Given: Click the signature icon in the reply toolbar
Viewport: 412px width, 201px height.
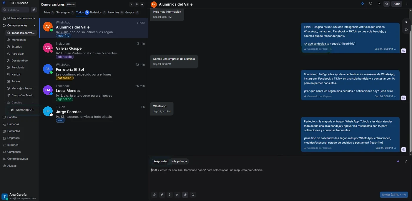Looking at the screenshot, I should pos(177,195).
